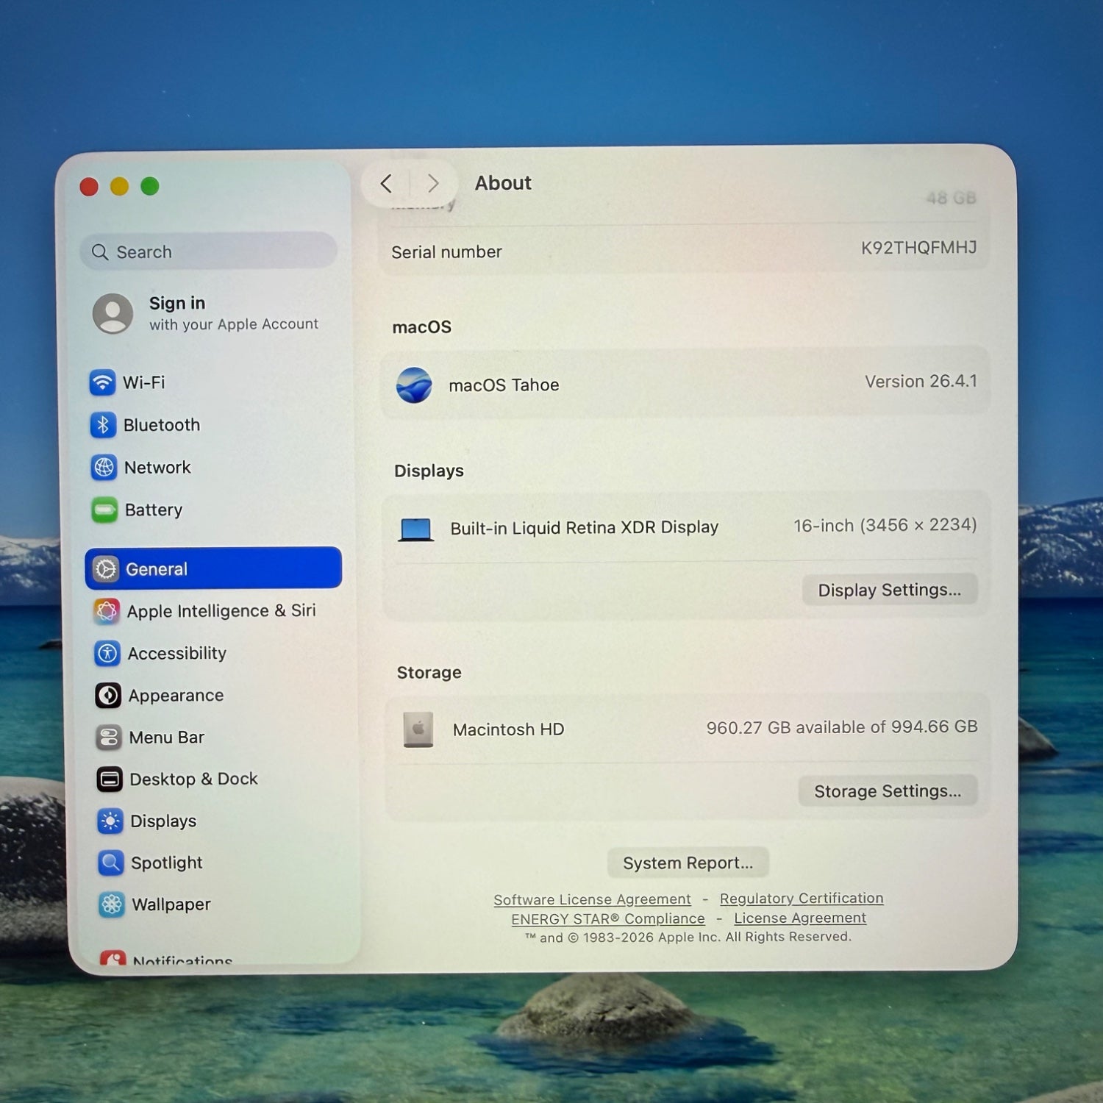Screen dimensions: 1103x1103
Task: Click the Displays sun icon in sidebar
Action: (x=110, y=821)
